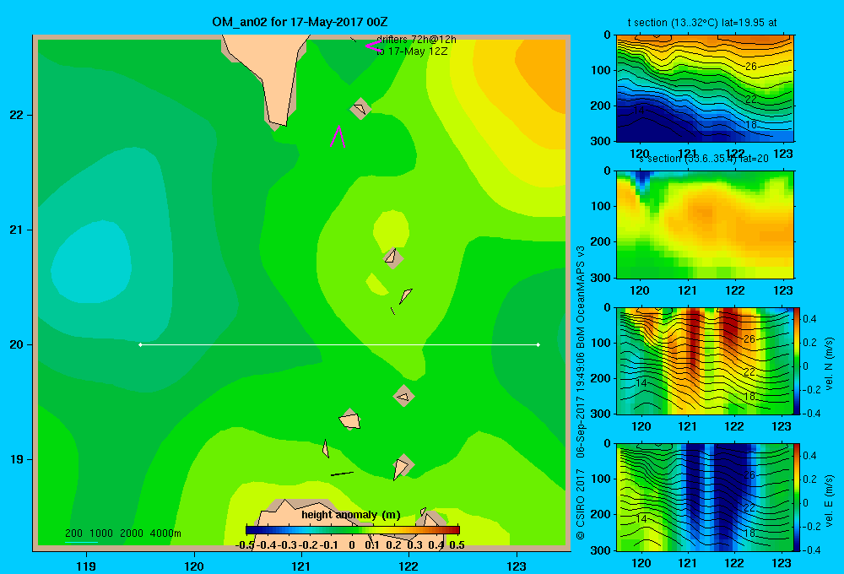This screenshot has width=844, height=574.
Task: Click the longitude 119 label on the main map
Action: 86,566
